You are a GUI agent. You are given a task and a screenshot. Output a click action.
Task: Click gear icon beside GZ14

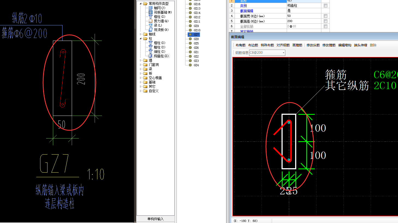pyautogui.click(x=190, y=13)
